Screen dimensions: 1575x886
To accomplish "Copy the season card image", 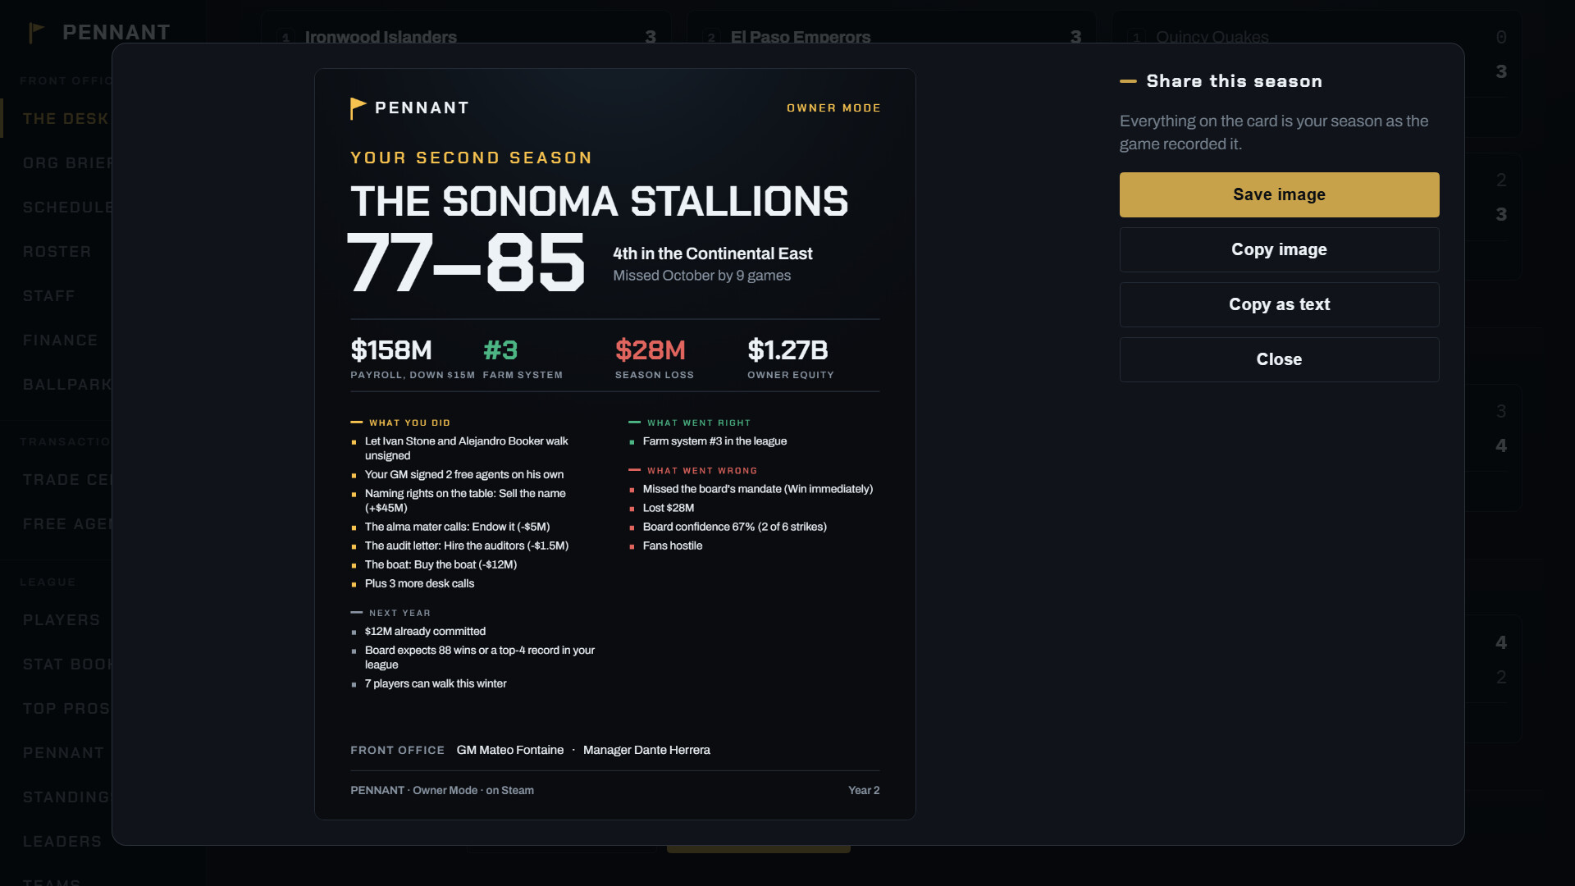I will 1279,249.
